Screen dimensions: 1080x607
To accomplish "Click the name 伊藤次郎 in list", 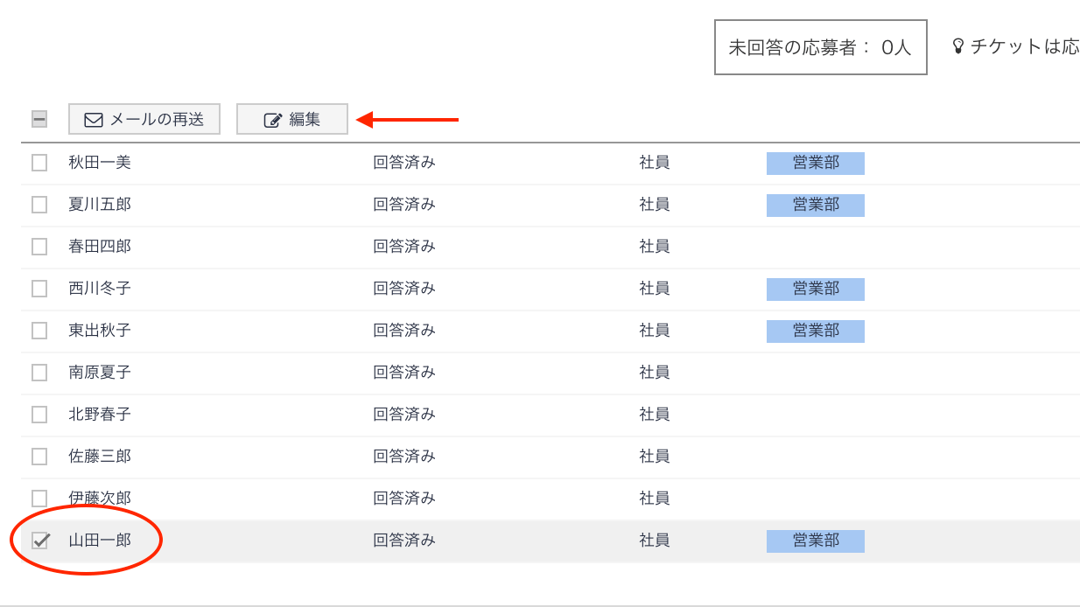I will pos(100,498).
